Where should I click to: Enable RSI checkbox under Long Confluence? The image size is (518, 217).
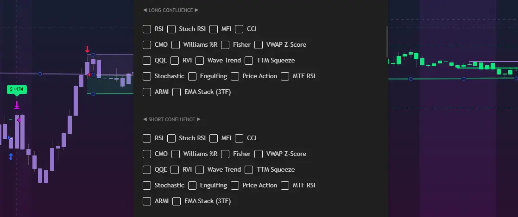147,29
